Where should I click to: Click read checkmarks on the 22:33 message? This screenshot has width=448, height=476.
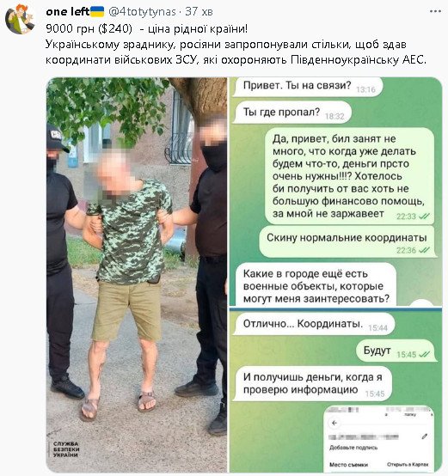coord(424,217)
